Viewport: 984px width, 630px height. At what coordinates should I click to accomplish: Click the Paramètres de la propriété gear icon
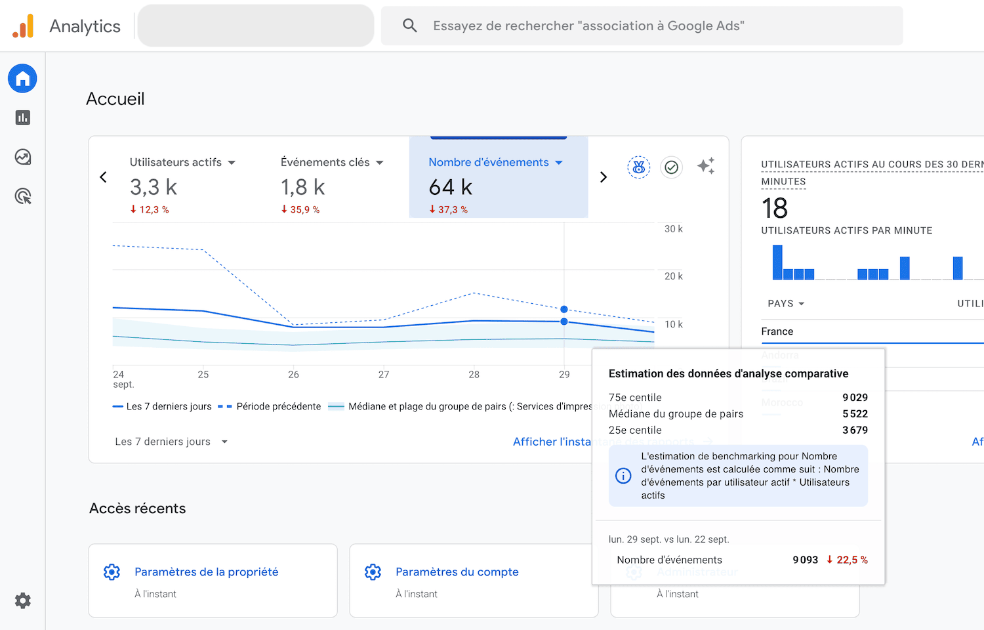tap(112, 572)
